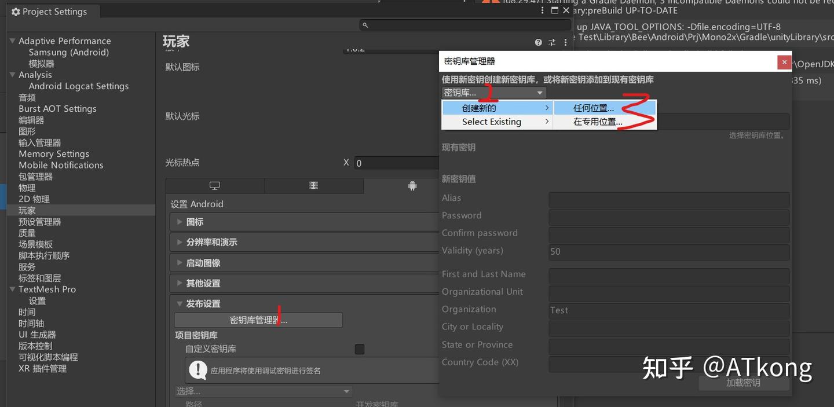Select the dedicated server platform icon
This screenshot has width=834, height=407.
[314, 186]
